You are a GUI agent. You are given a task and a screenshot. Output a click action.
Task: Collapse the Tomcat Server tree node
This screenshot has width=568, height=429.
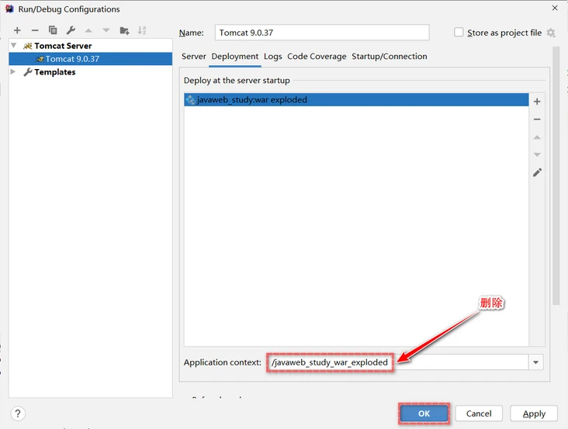(x=13, y=46)
